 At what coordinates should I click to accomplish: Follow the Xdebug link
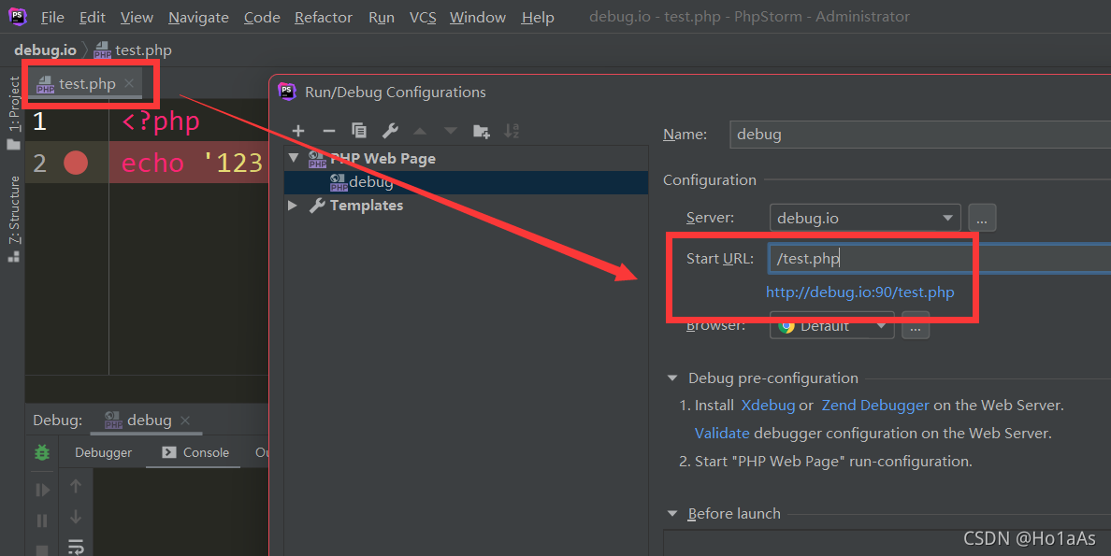pos(768,406)
